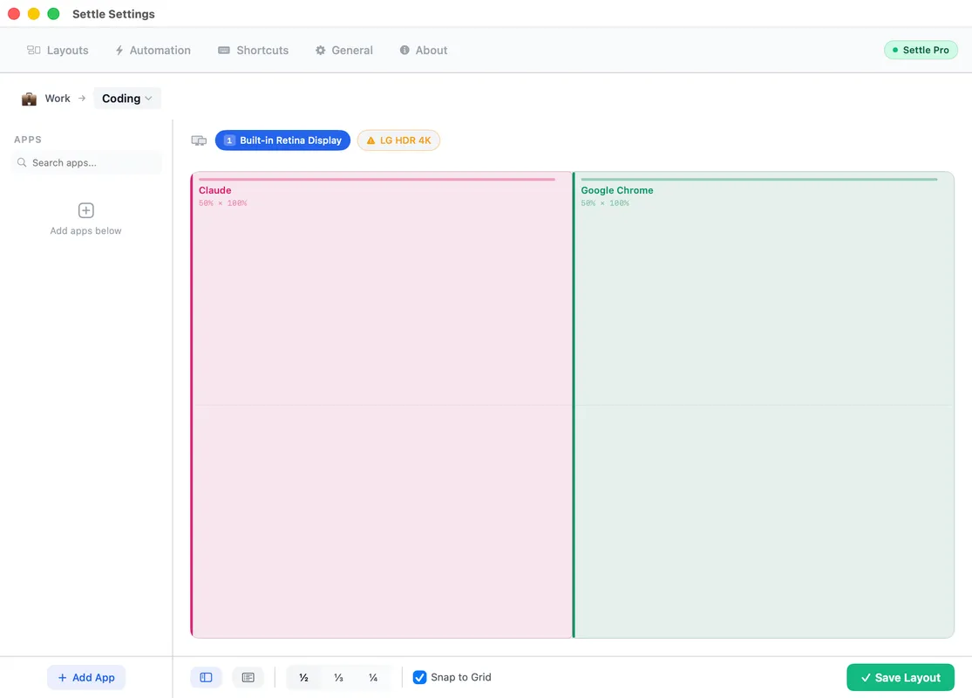972x698 pixels.
Task: Focus the Search apps field
Action: 87,162
